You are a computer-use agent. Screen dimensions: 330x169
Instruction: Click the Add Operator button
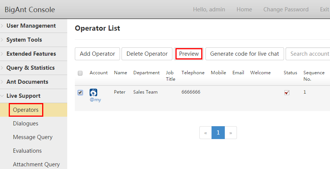[97, 54]
